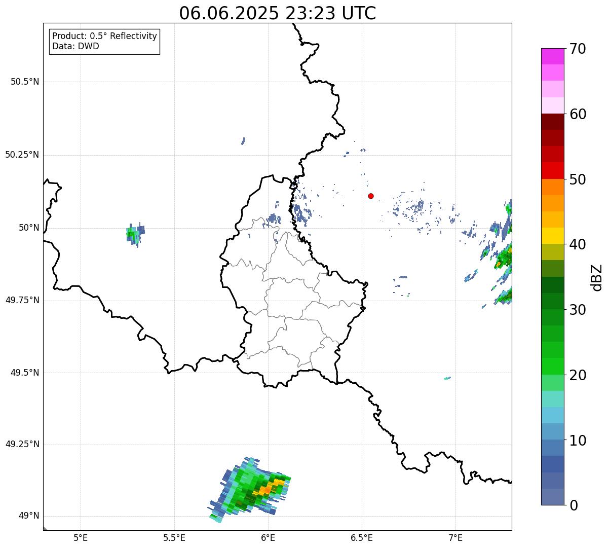This screenshot has width=609, height=548.
Task: Click the colorbar tick label '70'
Action: [578, 49]
